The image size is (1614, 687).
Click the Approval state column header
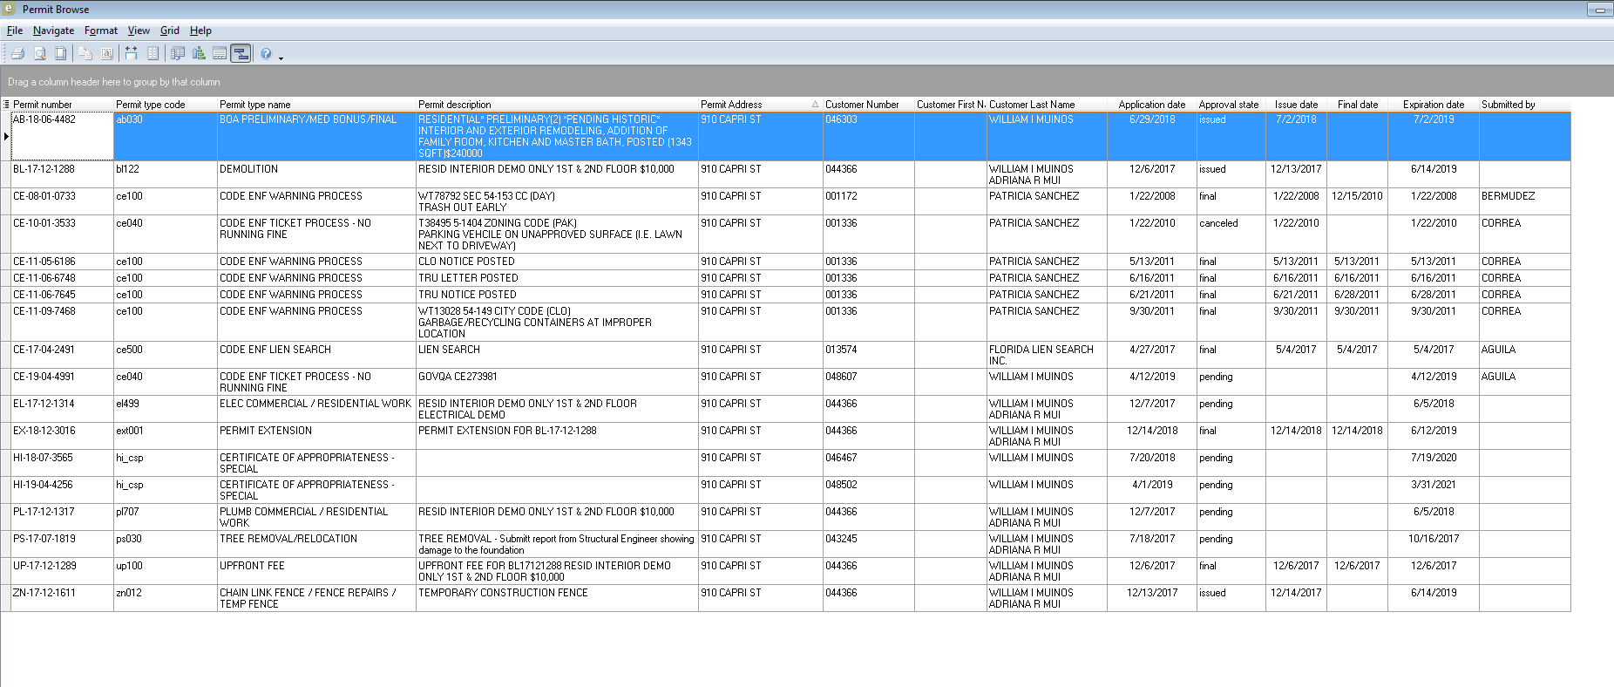point(1228,105)
